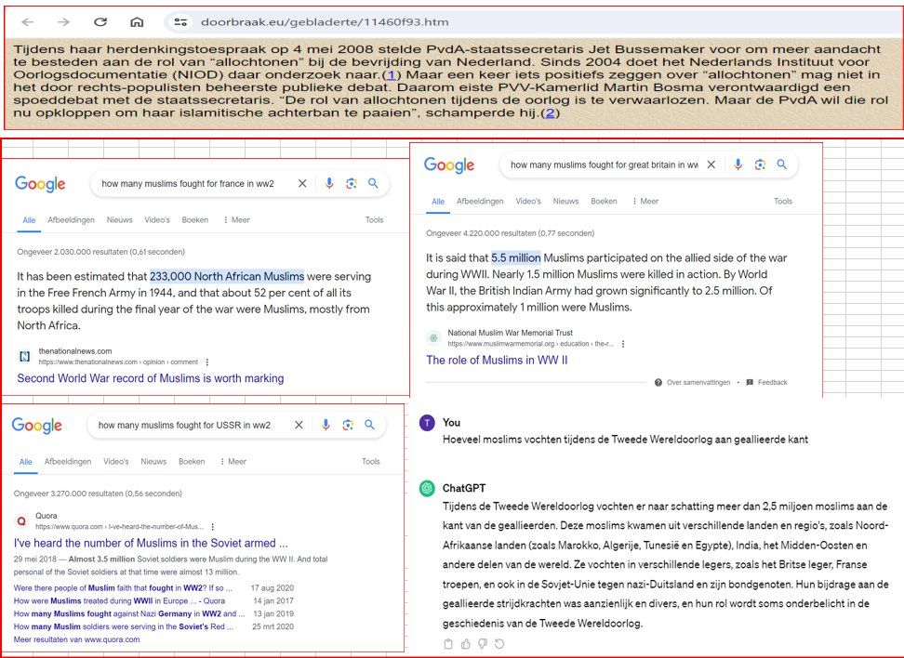Edit the great britain search field
This screenshot has height=658, width=904.
(x=605, y=164)
